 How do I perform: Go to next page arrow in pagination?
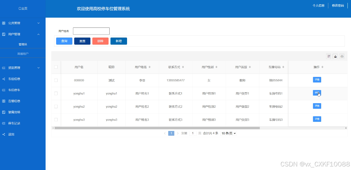[x=178, y=133]
